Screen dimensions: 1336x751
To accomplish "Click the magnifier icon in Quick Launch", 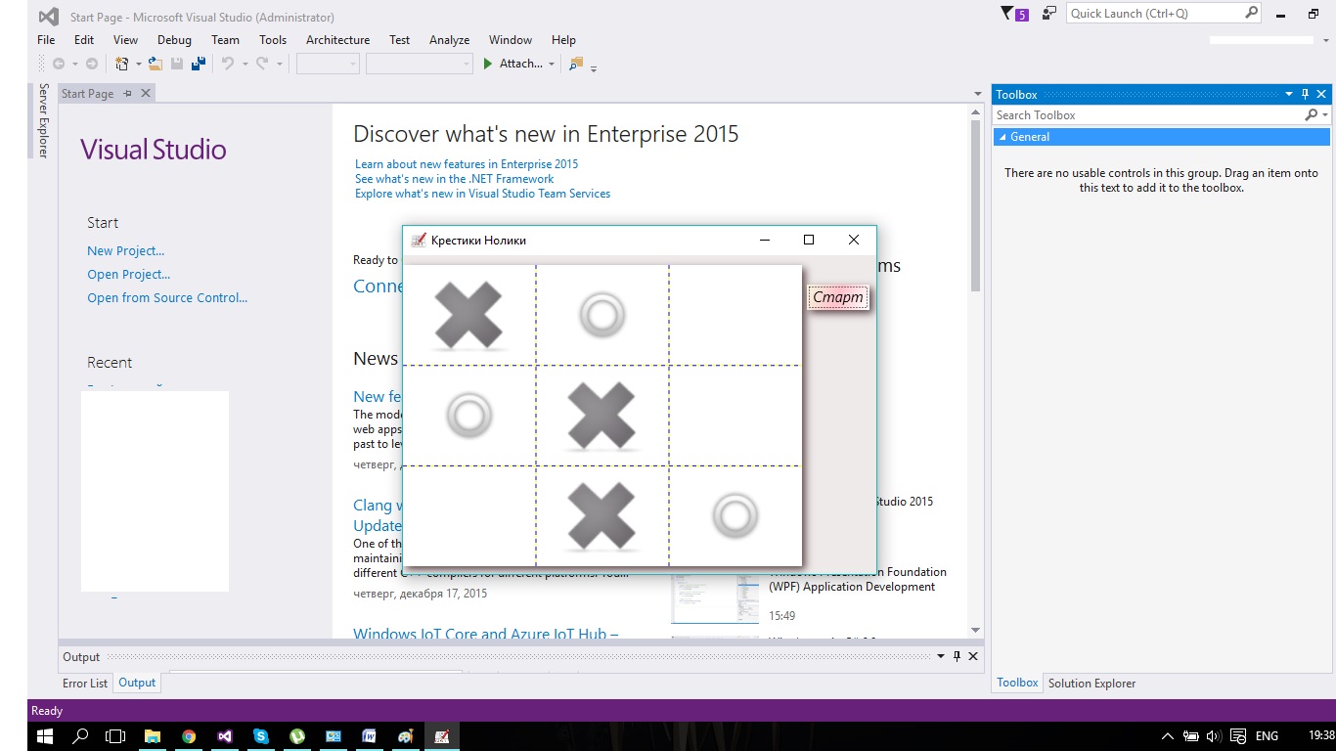I will coord(1252,13).
